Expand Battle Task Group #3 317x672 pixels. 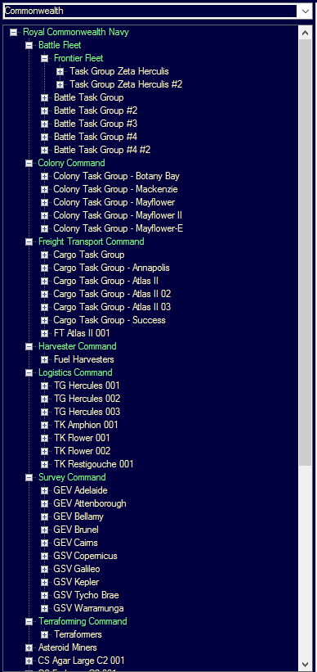pos(44,124)
